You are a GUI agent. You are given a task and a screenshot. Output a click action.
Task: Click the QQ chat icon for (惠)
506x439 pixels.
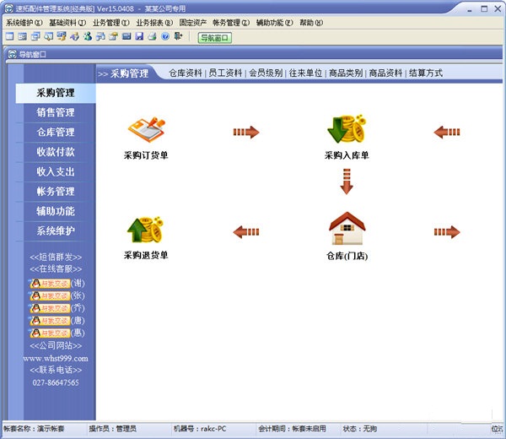click(x=50, y=333)
